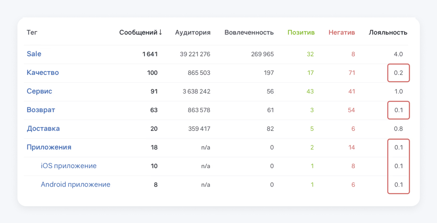Click negative count 14 for Приложения
This screenshot has width=437, height=223.
pos(352,147)
